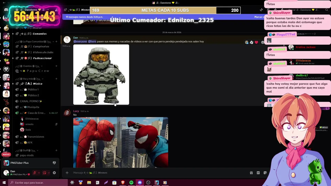The image size is (331, 186).
Task: Collapse the Voz y más category
Action: click(x=29, y=79)
